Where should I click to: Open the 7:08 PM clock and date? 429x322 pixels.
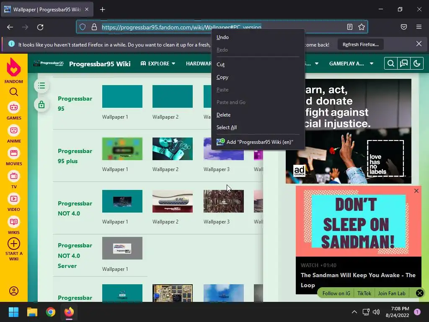click(398, 312)
